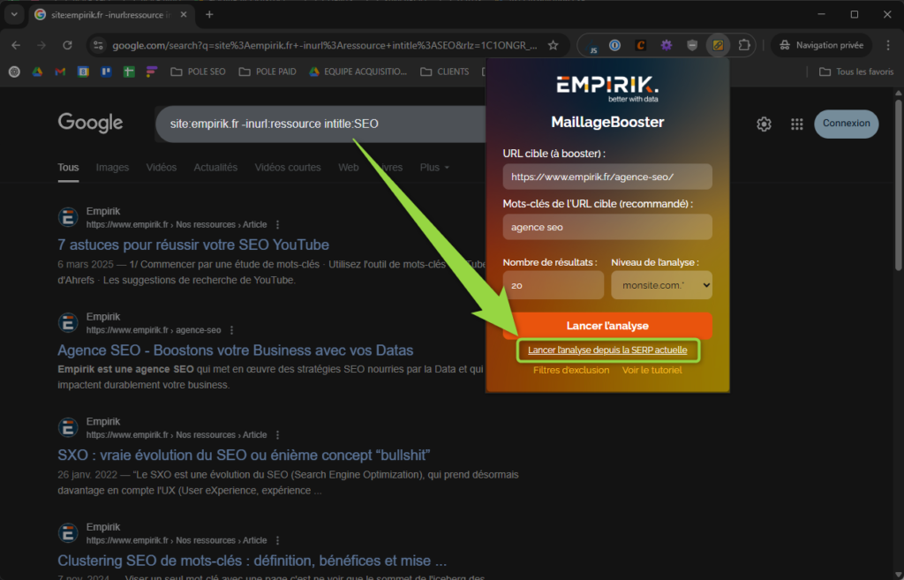Switch to the Web search tab

coord(348,167)
